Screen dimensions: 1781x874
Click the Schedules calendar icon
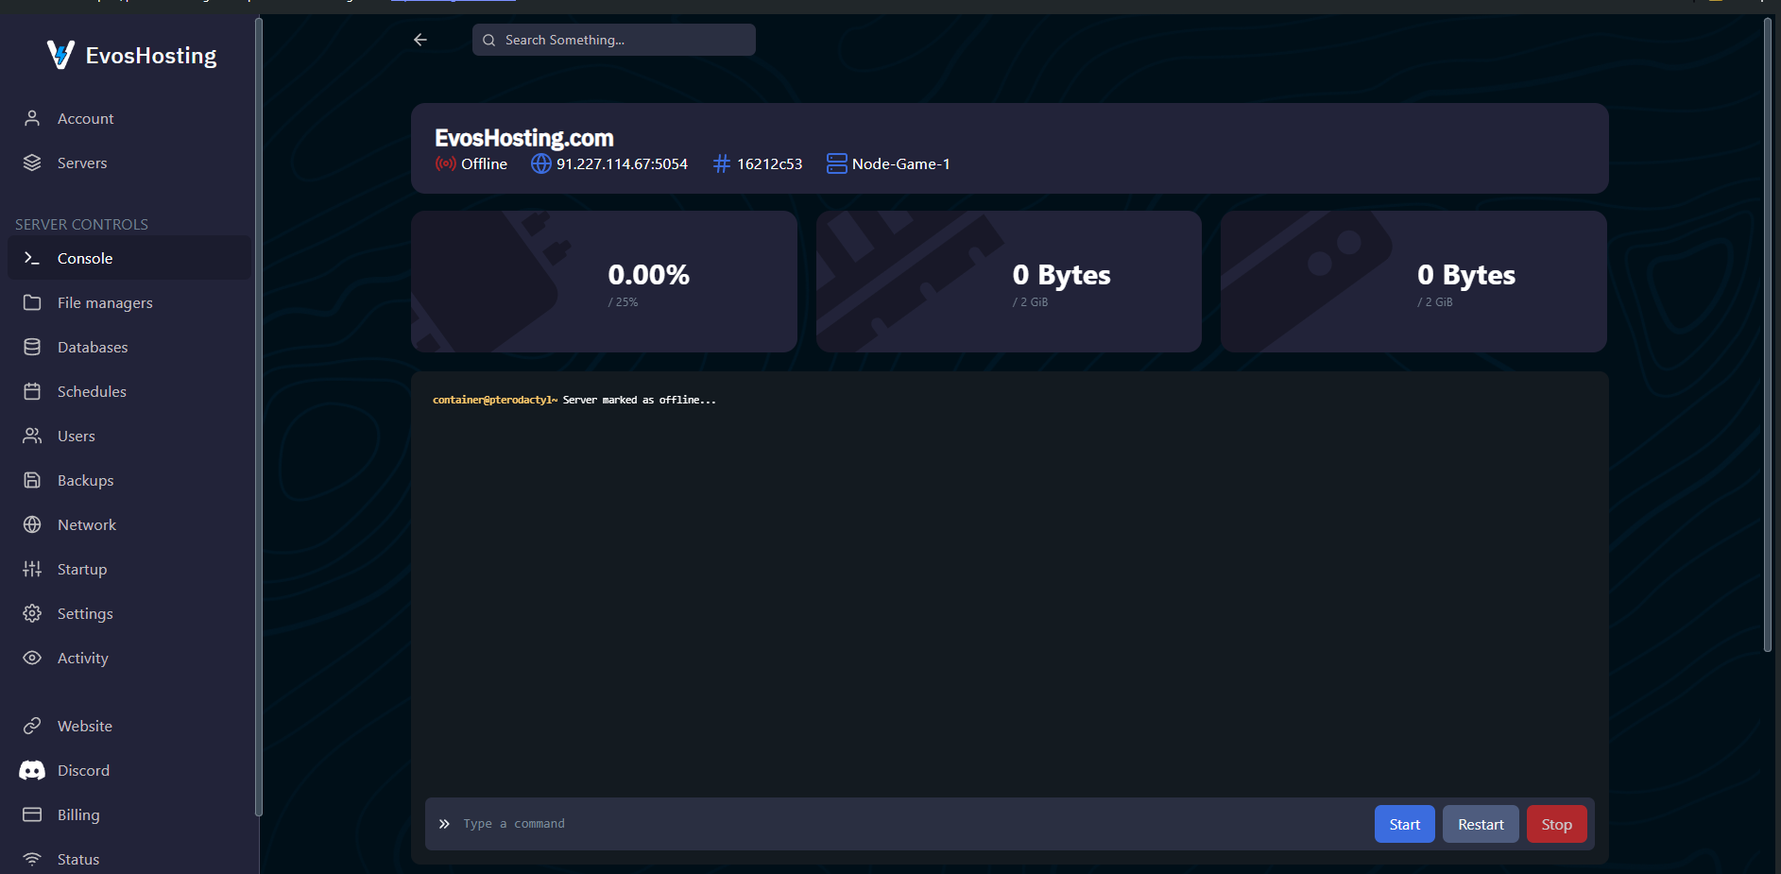32,391
